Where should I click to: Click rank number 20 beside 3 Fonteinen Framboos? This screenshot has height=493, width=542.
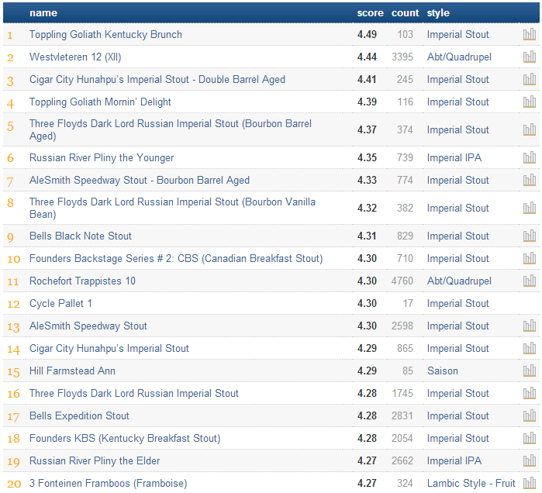(14, 484)
